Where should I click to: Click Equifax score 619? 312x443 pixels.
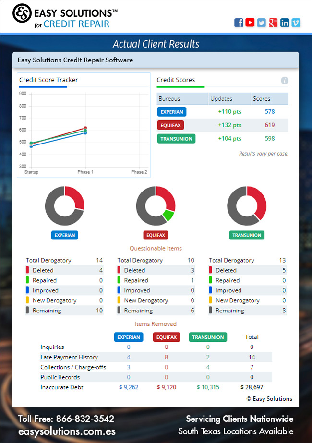pos(270,125)
